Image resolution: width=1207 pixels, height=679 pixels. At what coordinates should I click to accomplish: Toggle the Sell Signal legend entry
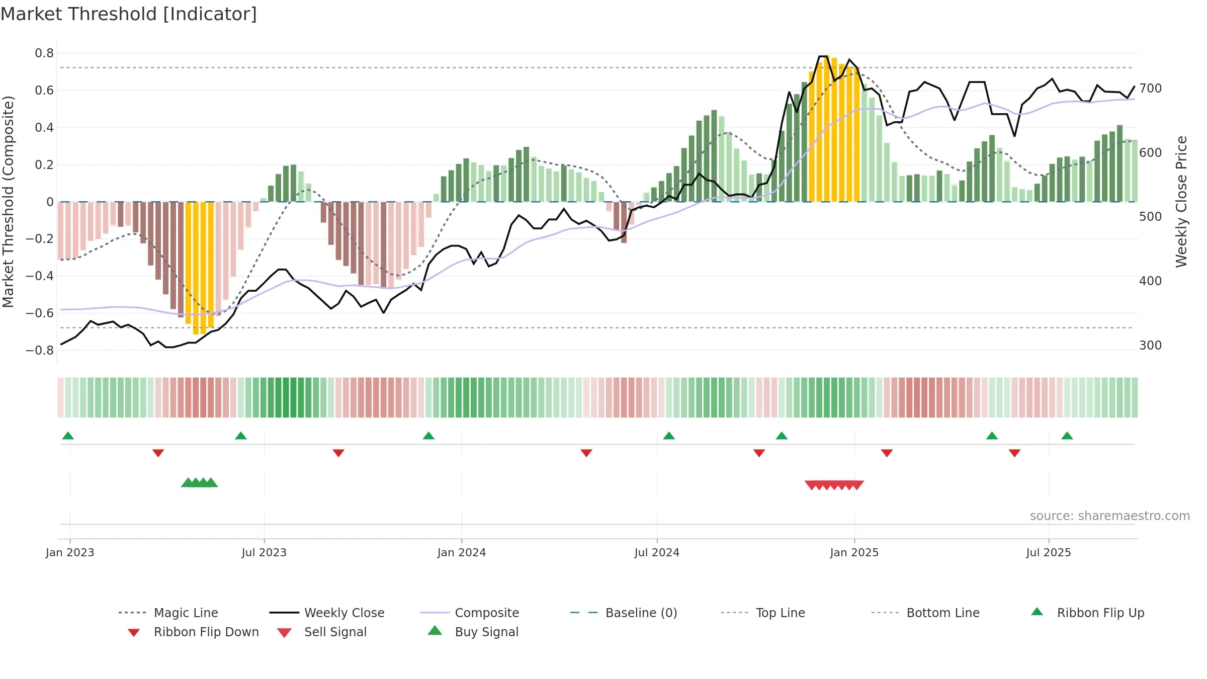(x=322, y=632)
